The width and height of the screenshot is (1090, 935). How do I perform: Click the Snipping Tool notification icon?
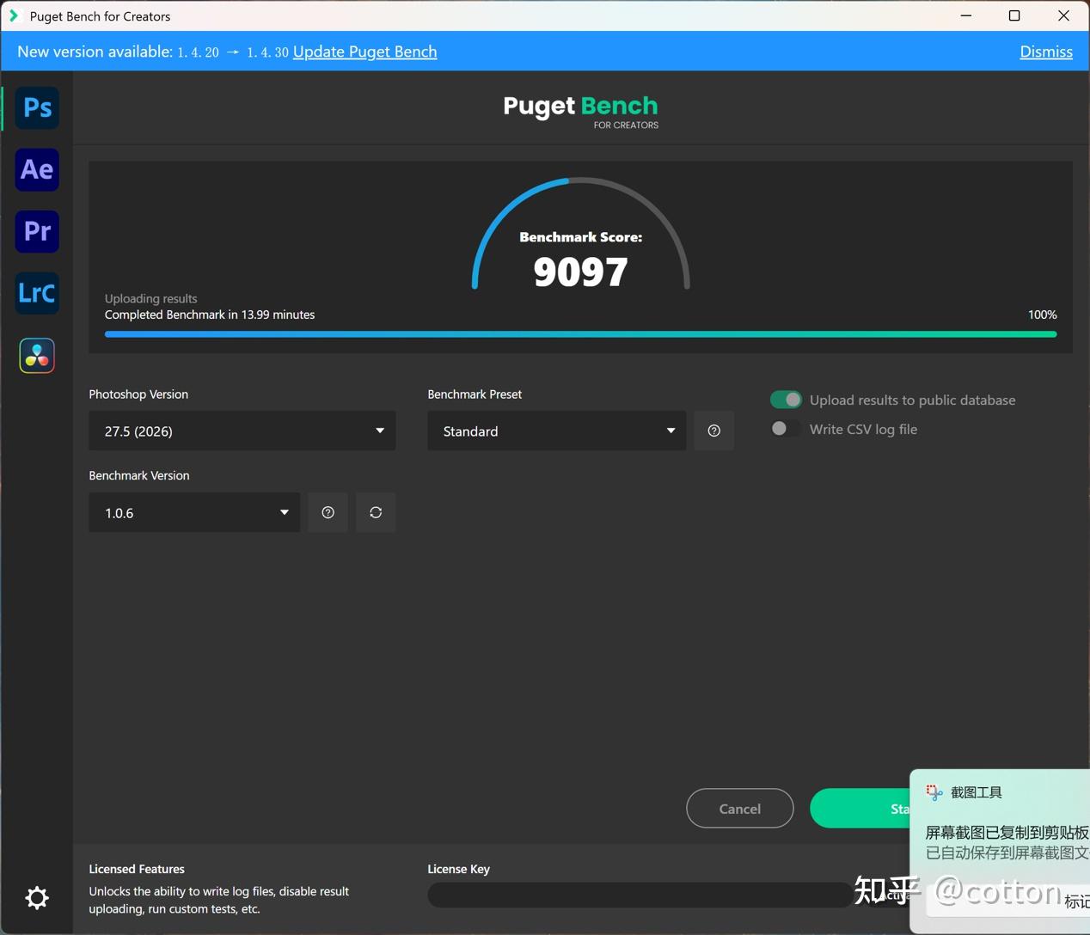(934, 792)
